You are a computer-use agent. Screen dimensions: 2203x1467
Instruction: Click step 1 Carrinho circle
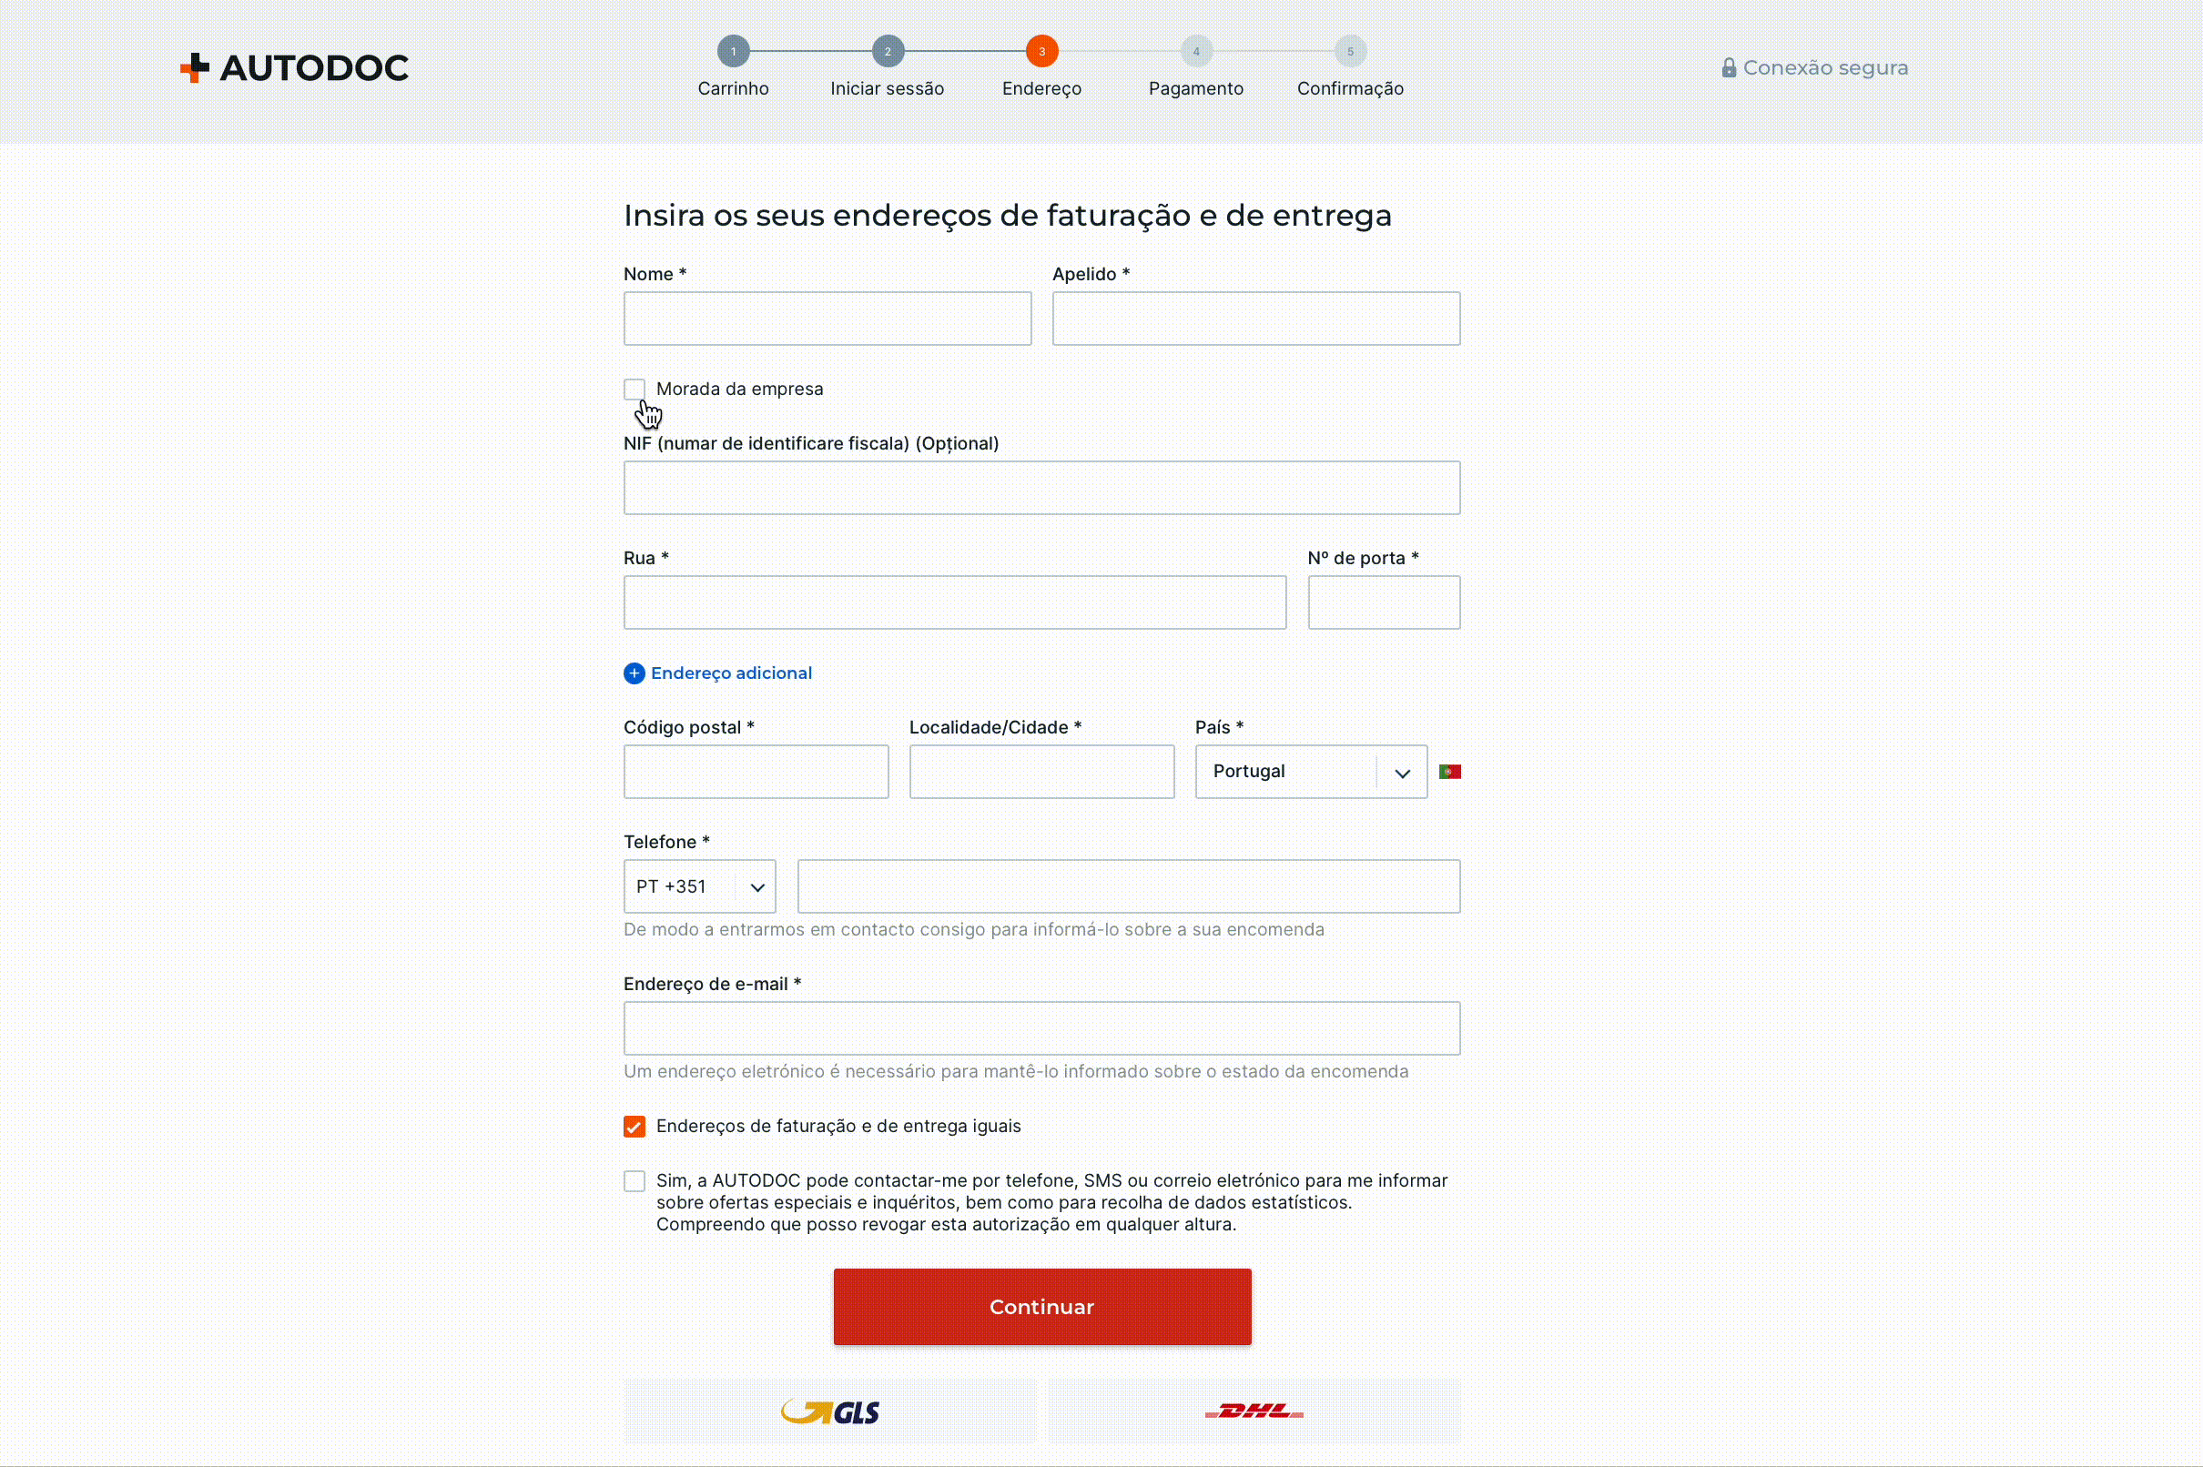[733, 52]
